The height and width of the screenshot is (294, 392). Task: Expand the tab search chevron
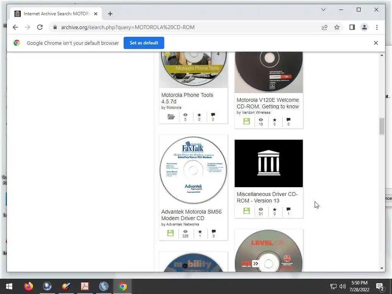(x=323, y=10)
